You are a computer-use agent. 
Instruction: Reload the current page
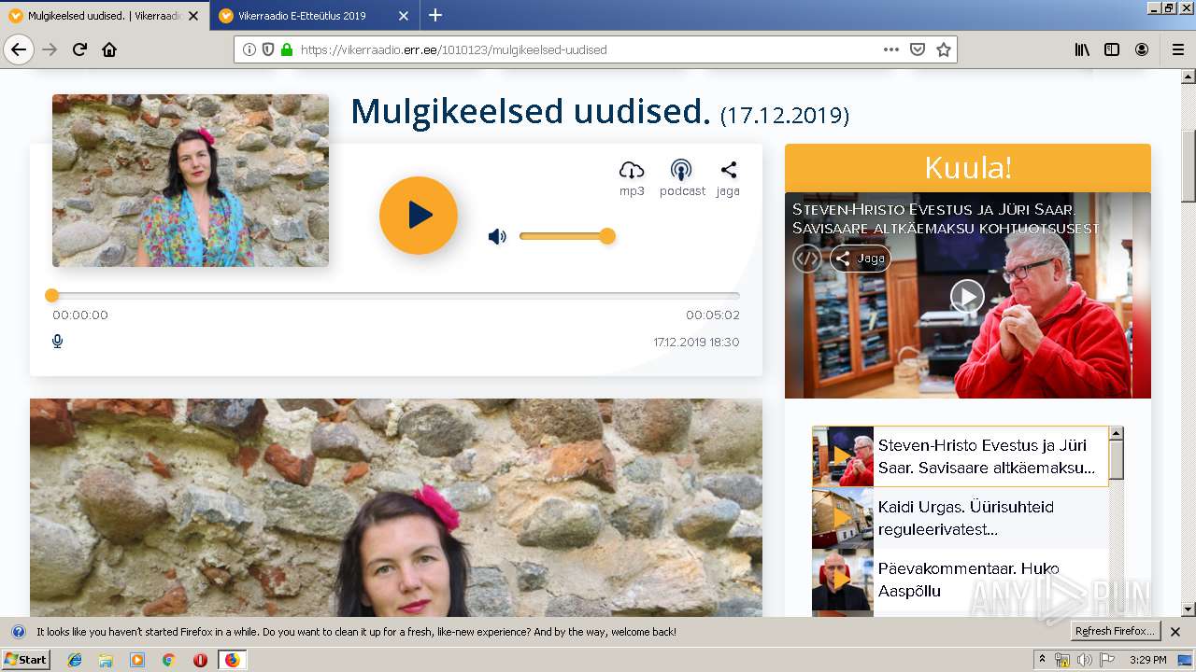[79, 49]
